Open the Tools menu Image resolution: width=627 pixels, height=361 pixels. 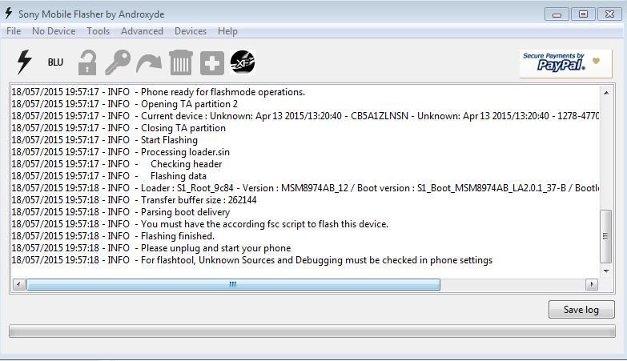[98, 31]
